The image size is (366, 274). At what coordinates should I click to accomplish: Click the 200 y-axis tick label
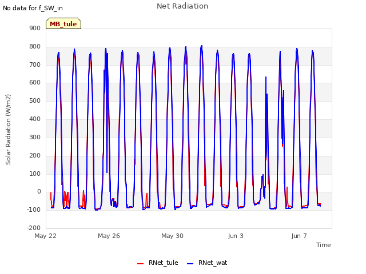pyautogui.click(x=35, y=155)
